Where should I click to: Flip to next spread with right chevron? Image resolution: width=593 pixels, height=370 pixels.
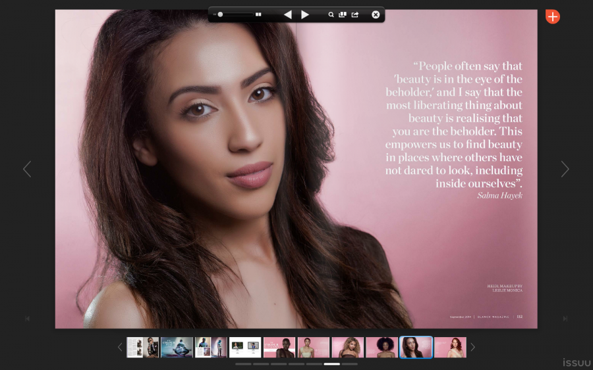(565, 169)
